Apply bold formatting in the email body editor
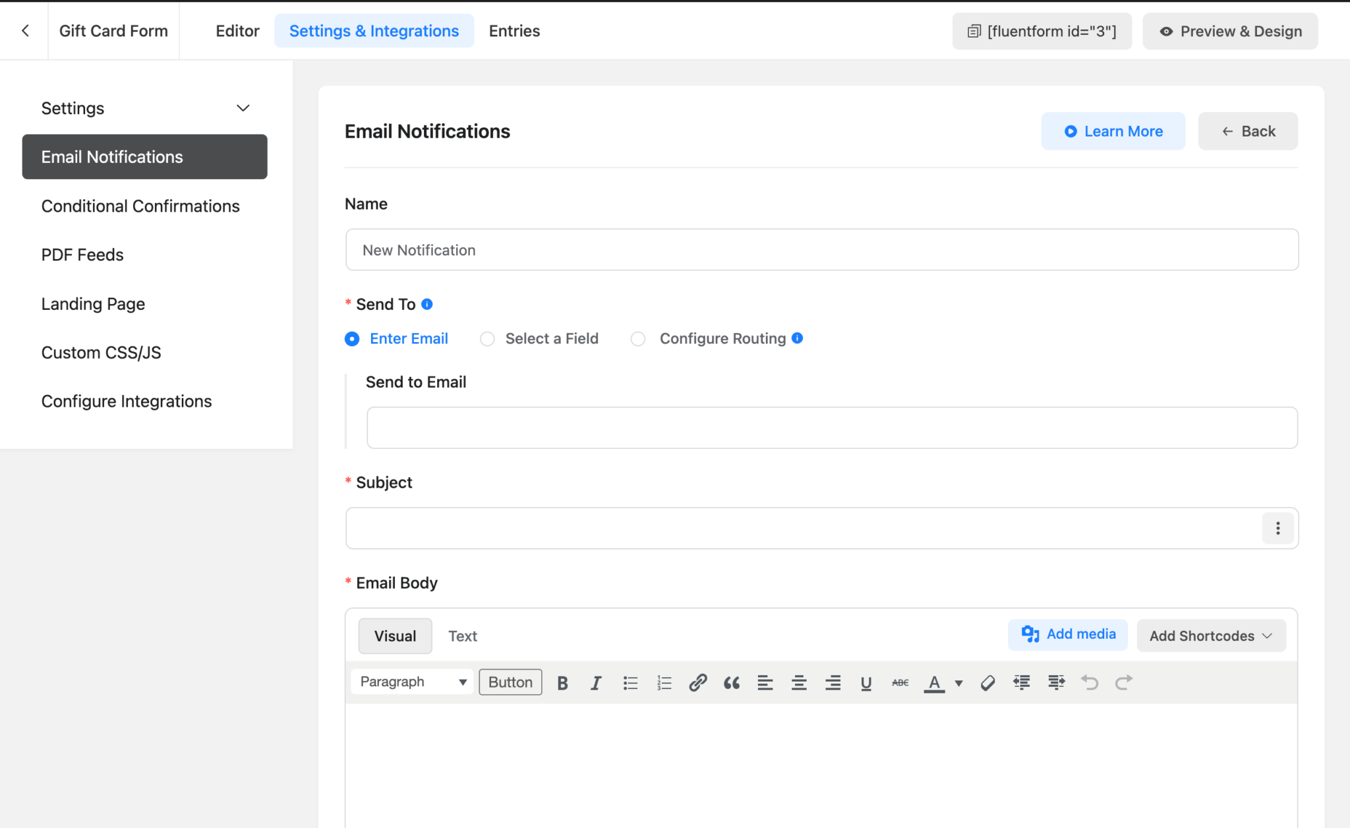The image size is (1350, 828). point(562,682)
